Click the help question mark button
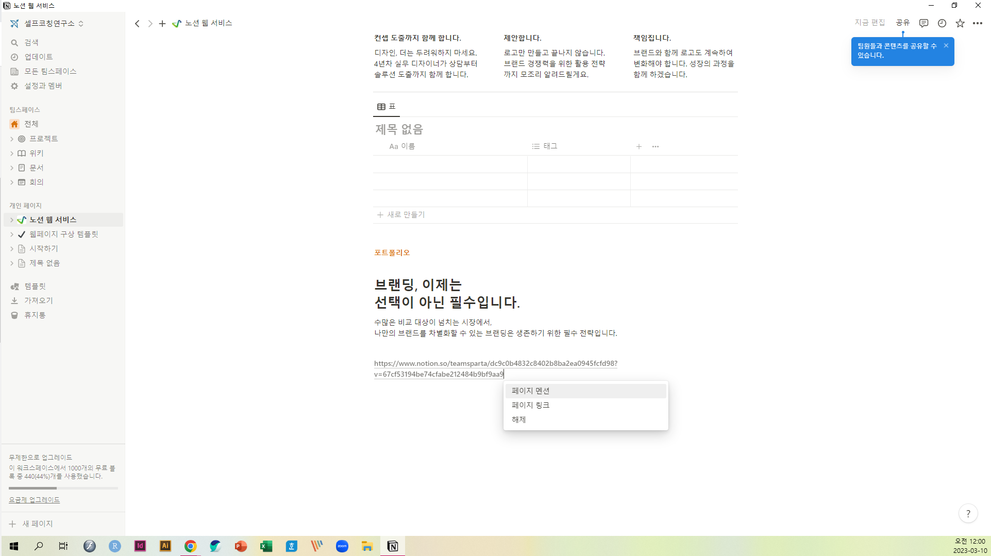Viewport: 991px width, 556px height. point(968,513)
